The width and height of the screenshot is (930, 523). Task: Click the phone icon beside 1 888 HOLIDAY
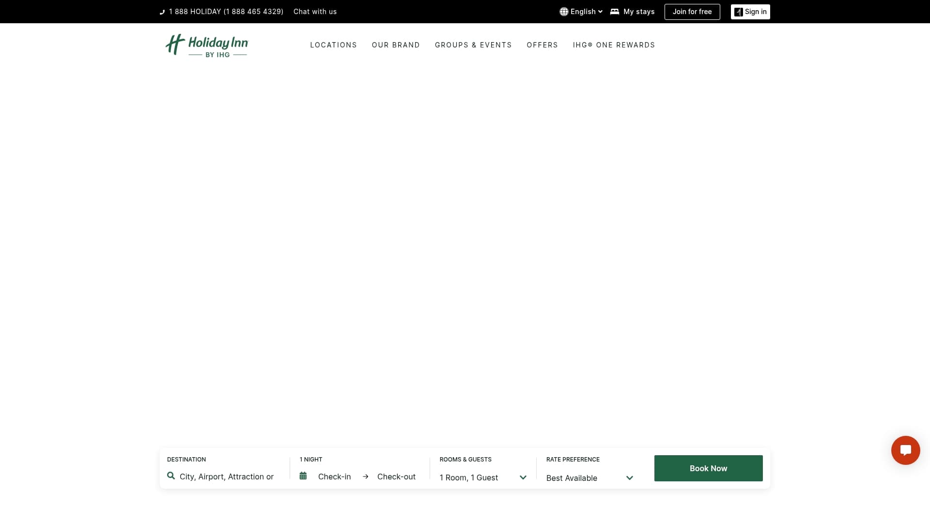click(162, 12)
